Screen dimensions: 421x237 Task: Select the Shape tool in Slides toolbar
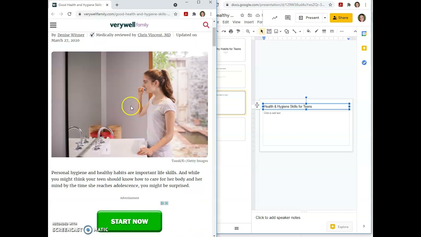(287, 31)
